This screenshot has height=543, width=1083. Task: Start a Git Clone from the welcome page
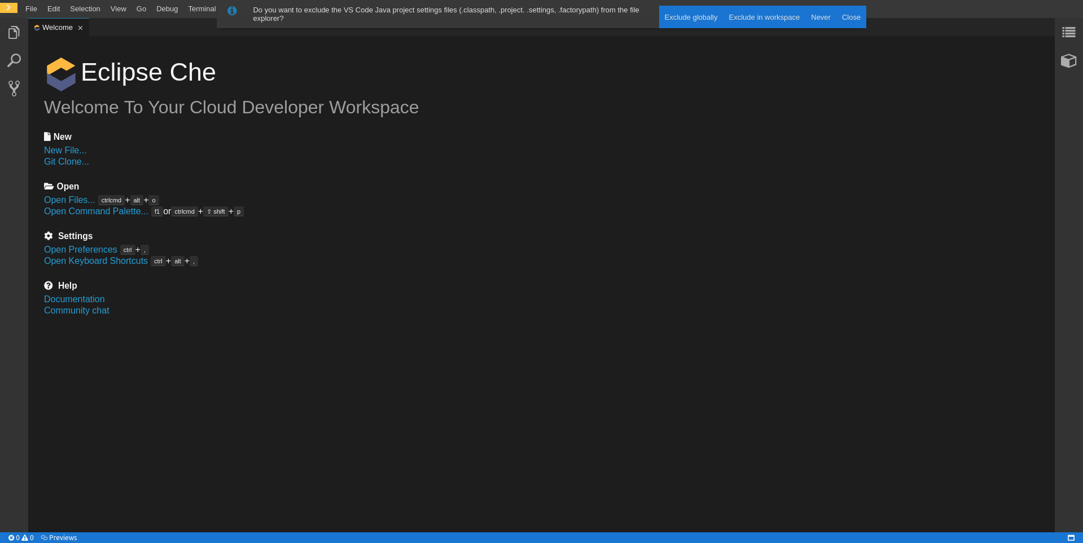[66, 161]
